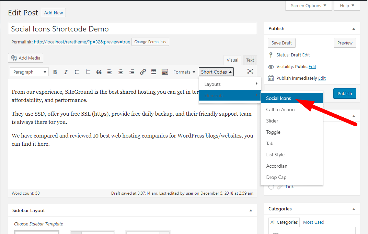Align text right
Screen dimensions: 368x234
tap(132, 72)
